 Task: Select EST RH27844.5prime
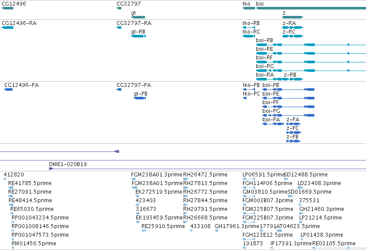(x=185, y=205)
